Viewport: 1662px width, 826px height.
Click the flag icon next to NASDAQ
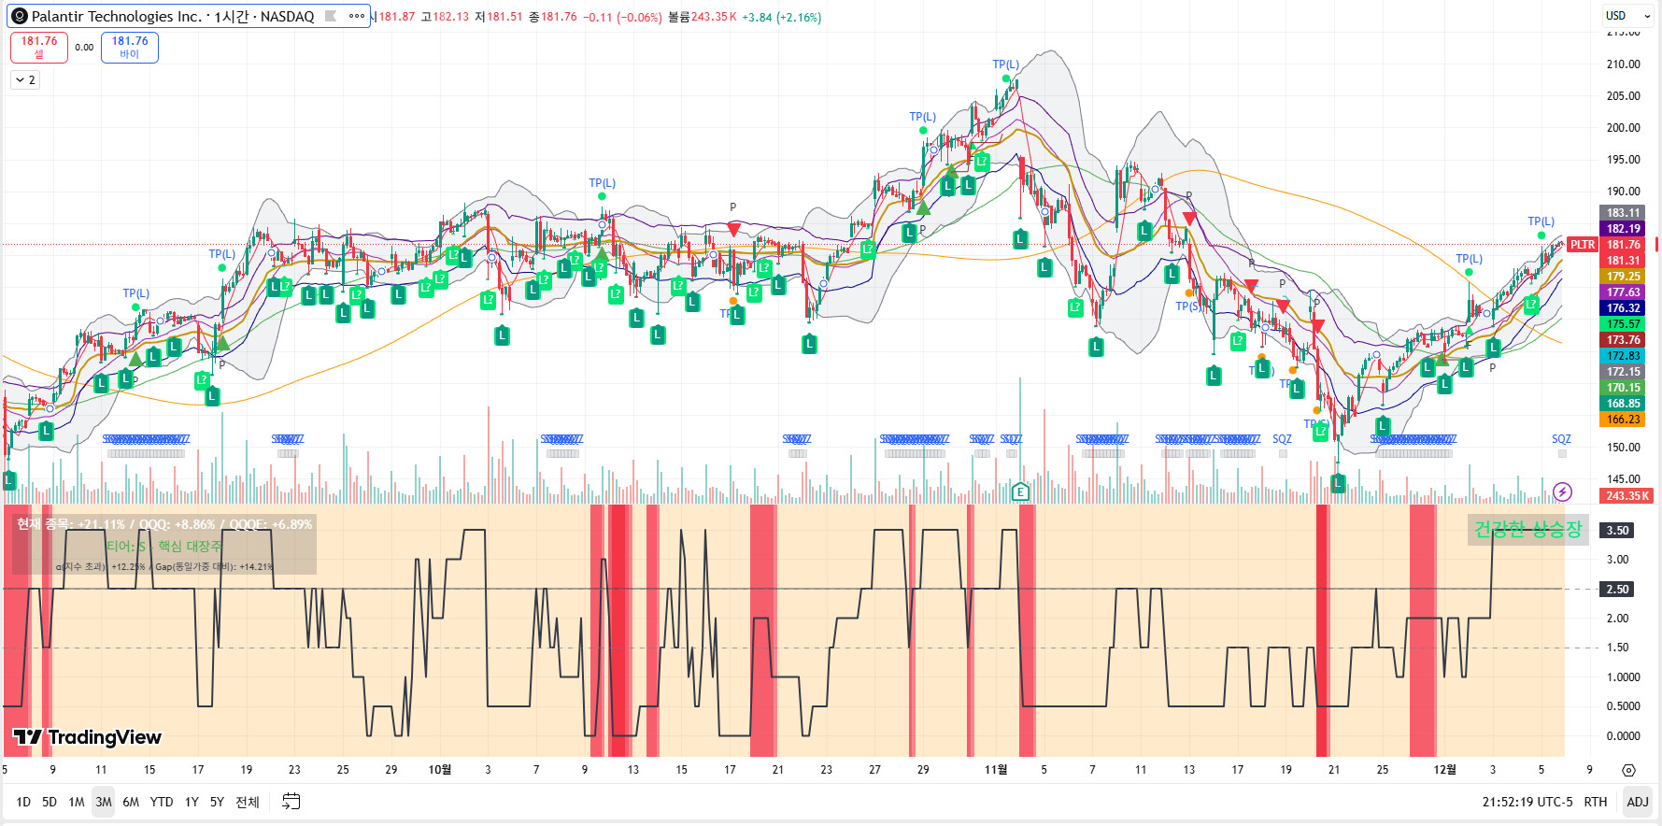coord(331,16)
